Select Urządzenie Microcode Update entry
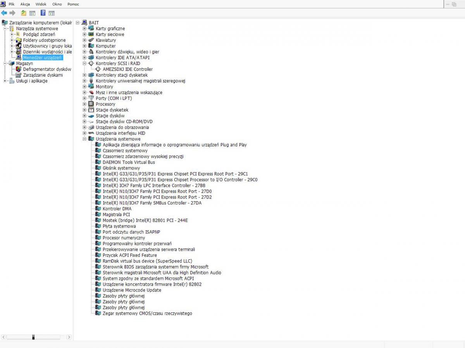The height and width of the screenshot is (348, 465). [132, 290]
